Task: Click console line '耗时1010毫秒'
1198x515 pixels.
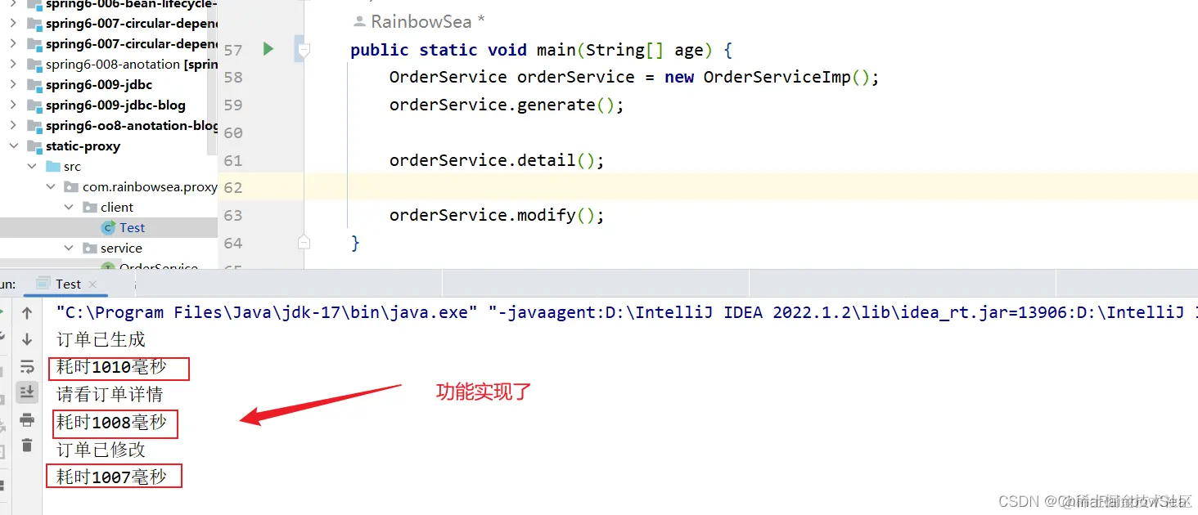Action: click(x=111, y=367)
